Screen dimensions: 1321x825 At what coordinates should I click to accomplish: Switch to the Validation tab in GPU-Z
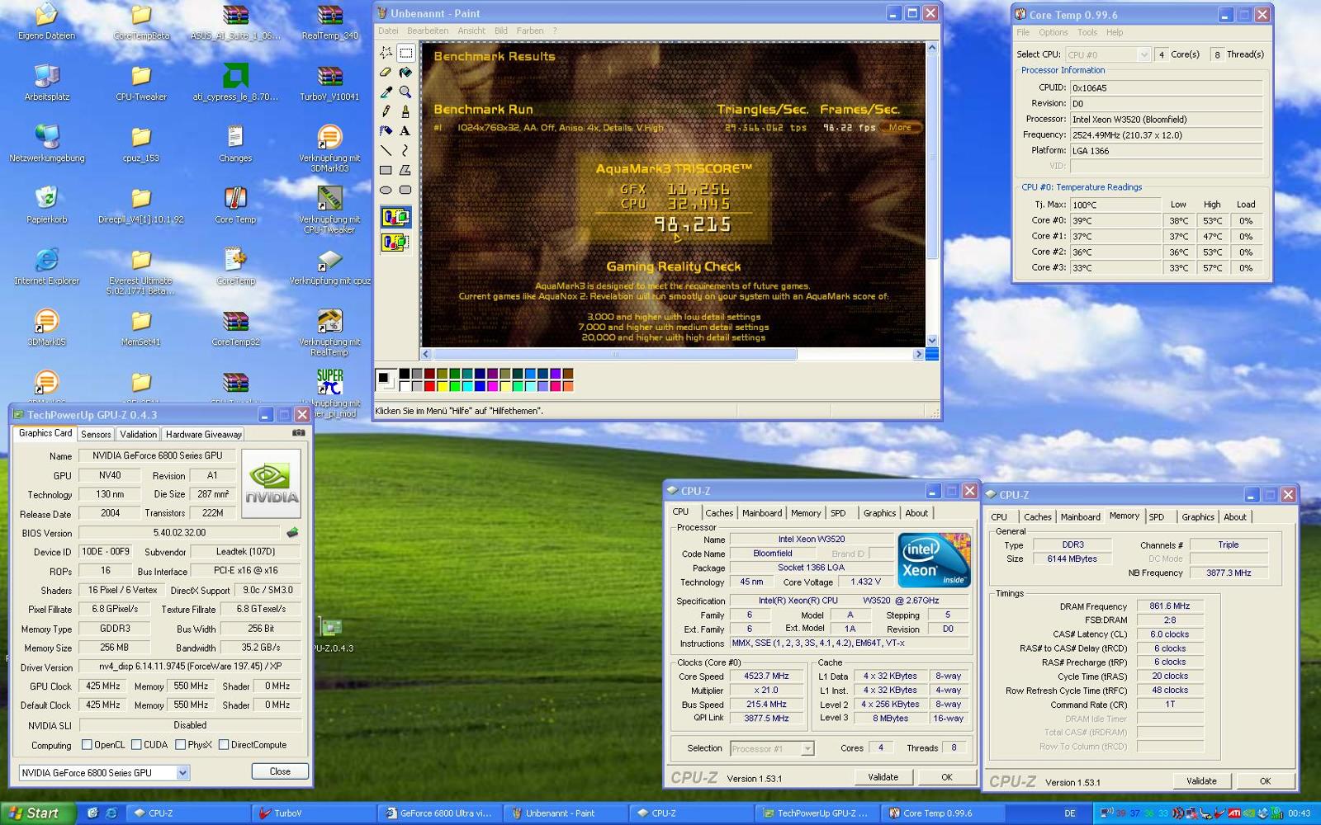click(x=138, y=434)
